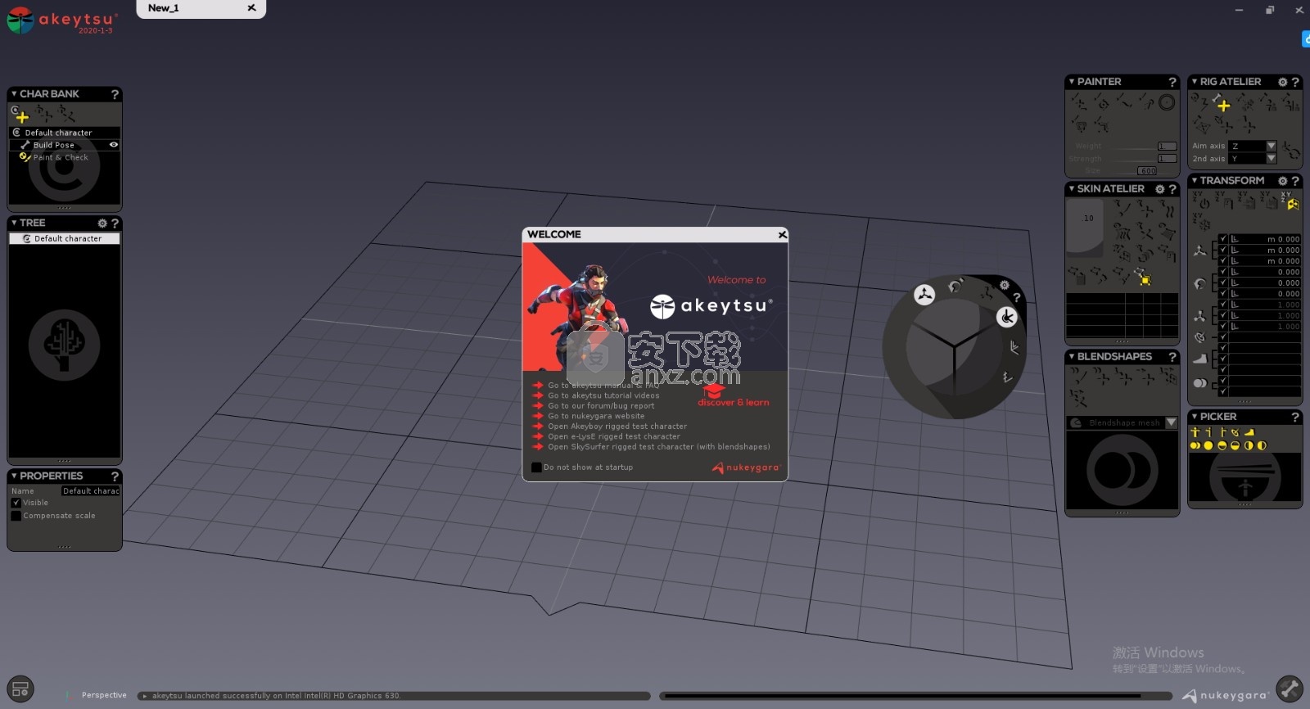Toggle second translation row checkbox in Transform
This screenshot has width=1310, height=709.
pos(1223,250)
